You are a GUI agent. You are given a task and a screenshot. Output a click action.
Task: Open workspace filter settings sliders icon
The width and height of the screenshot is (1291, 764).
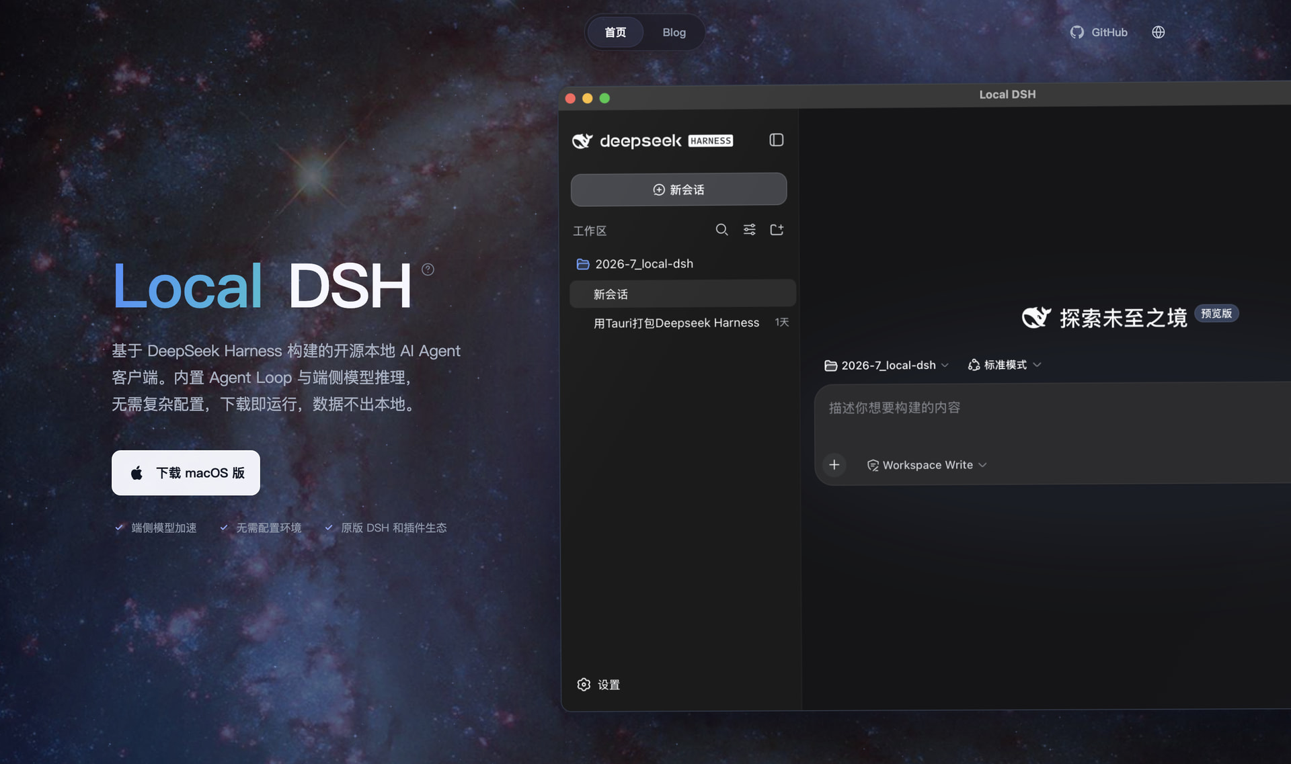(749, 230)
